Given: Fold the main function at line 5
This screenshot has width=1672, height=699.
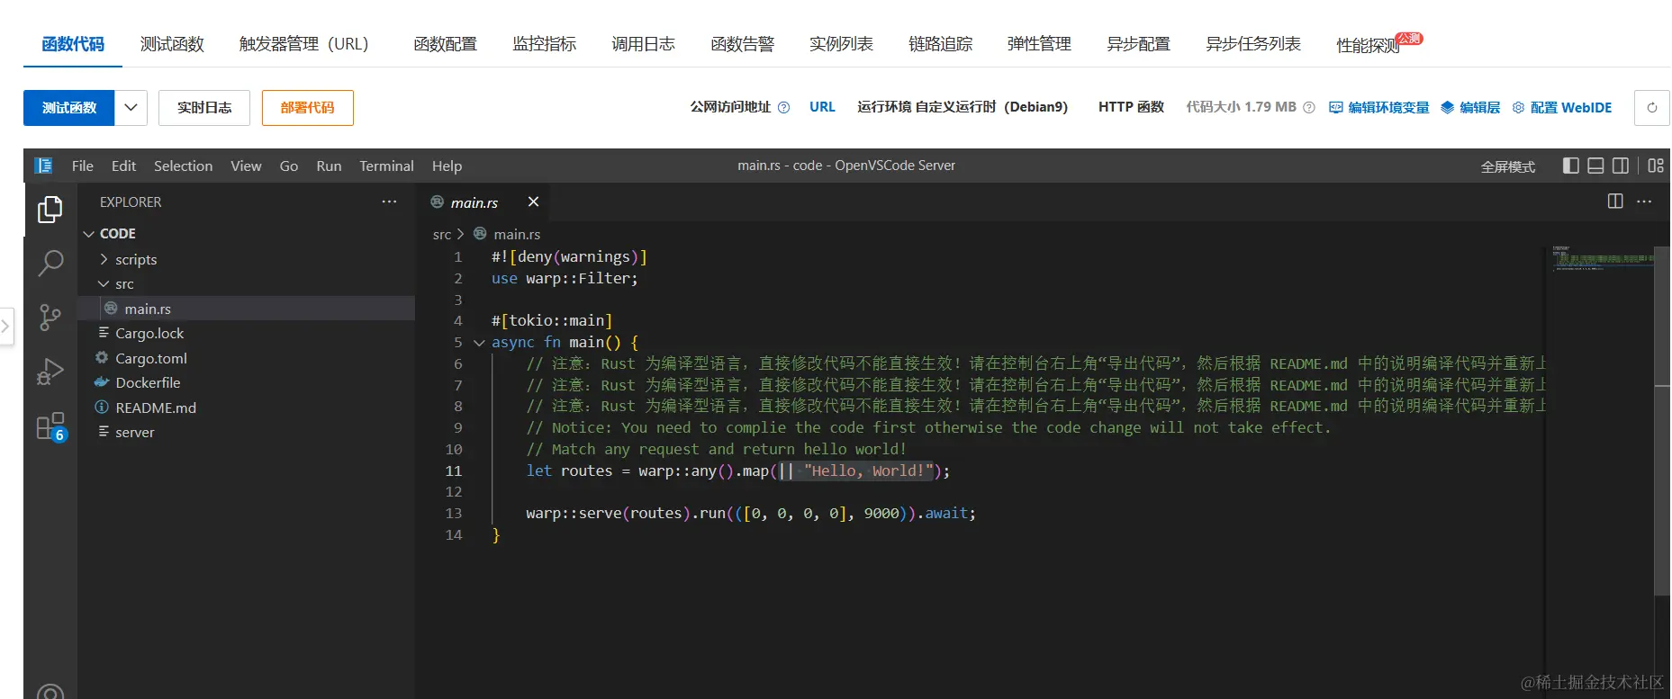Looking at the screenshot, I should point(479,343).
